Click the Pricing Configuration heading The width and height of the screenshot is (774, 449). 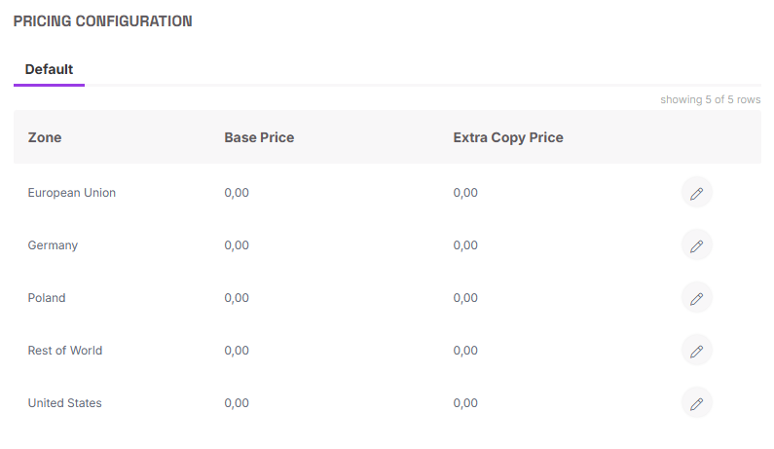pyautogui.click(x=102, y=21)
